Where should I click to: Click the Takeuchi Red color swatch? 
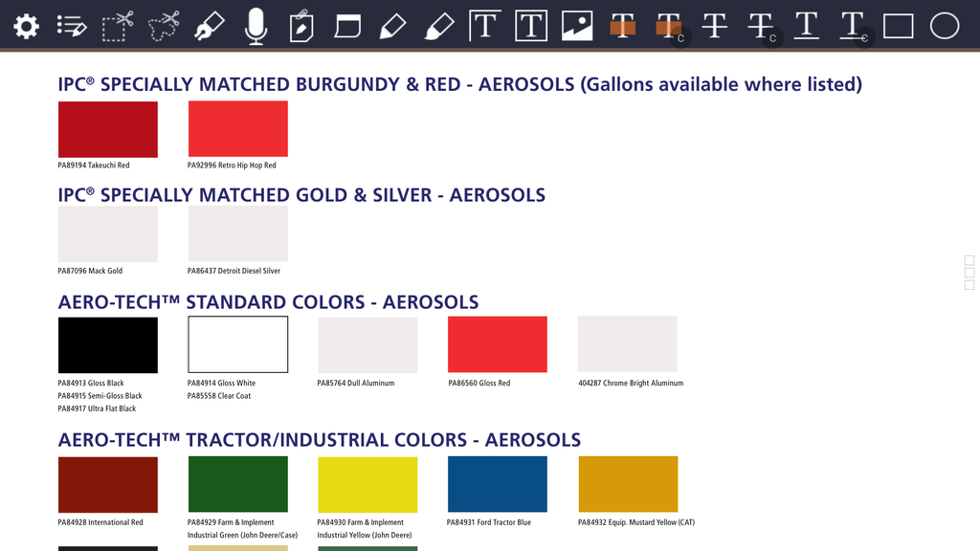pyautogui.click(x=108, y=129)
